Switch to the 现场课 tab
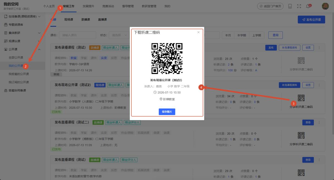The height and width of the screenshot is (180, 334). (69, 20)
